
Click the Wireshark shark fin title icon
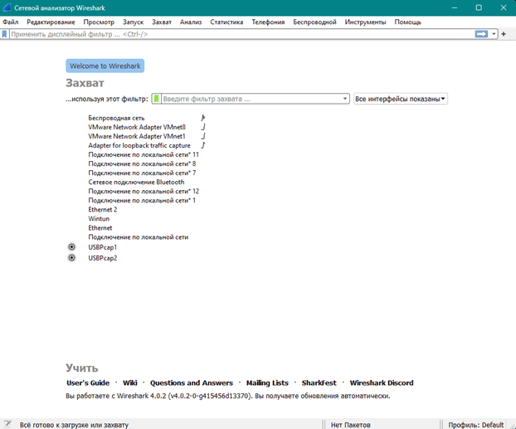[x=7, y=7]
